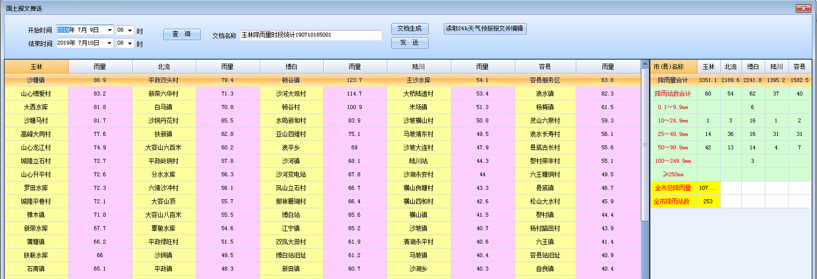Close the 国土报文推送 window

point(804,8)
